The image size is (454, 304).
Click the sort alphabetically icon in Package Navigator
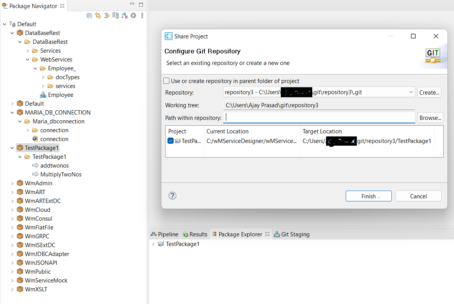coord(124,15)
